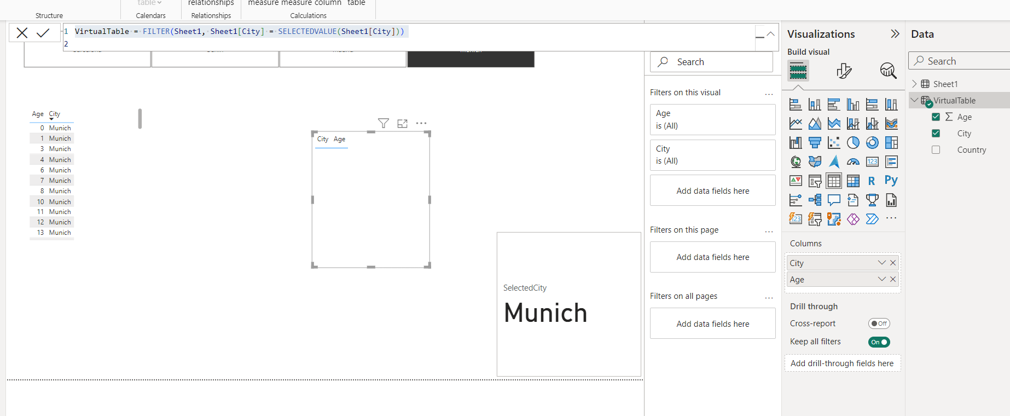Remove Age from the Columns well

(x=893, y=279)
